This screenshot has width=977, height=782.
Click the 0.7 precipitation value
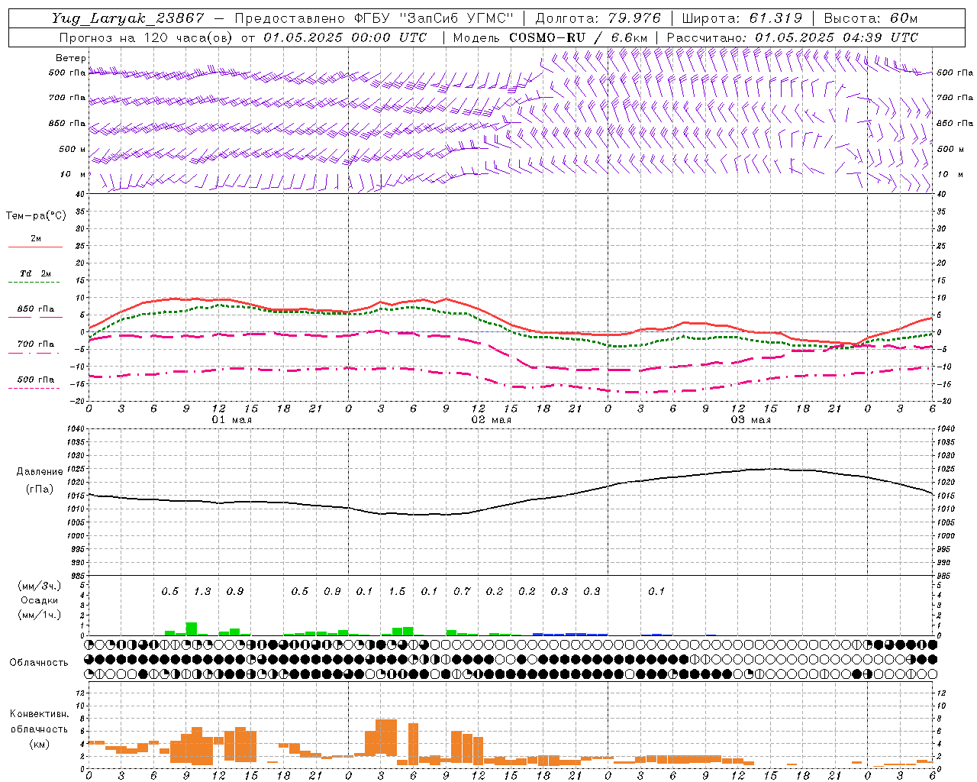click(x=462, y=592)
